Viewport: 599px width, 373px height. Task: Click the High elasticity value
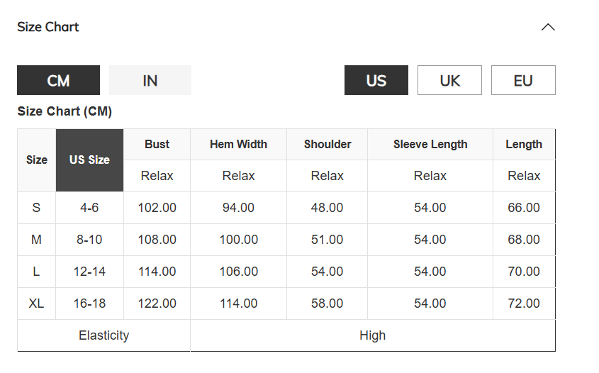373,335
